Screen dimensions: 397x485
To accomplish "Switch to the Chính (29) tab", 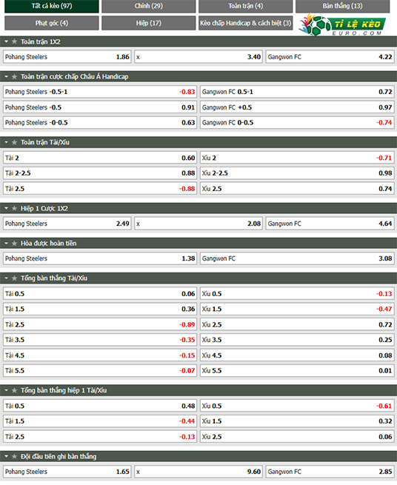I will pos(149,6).
